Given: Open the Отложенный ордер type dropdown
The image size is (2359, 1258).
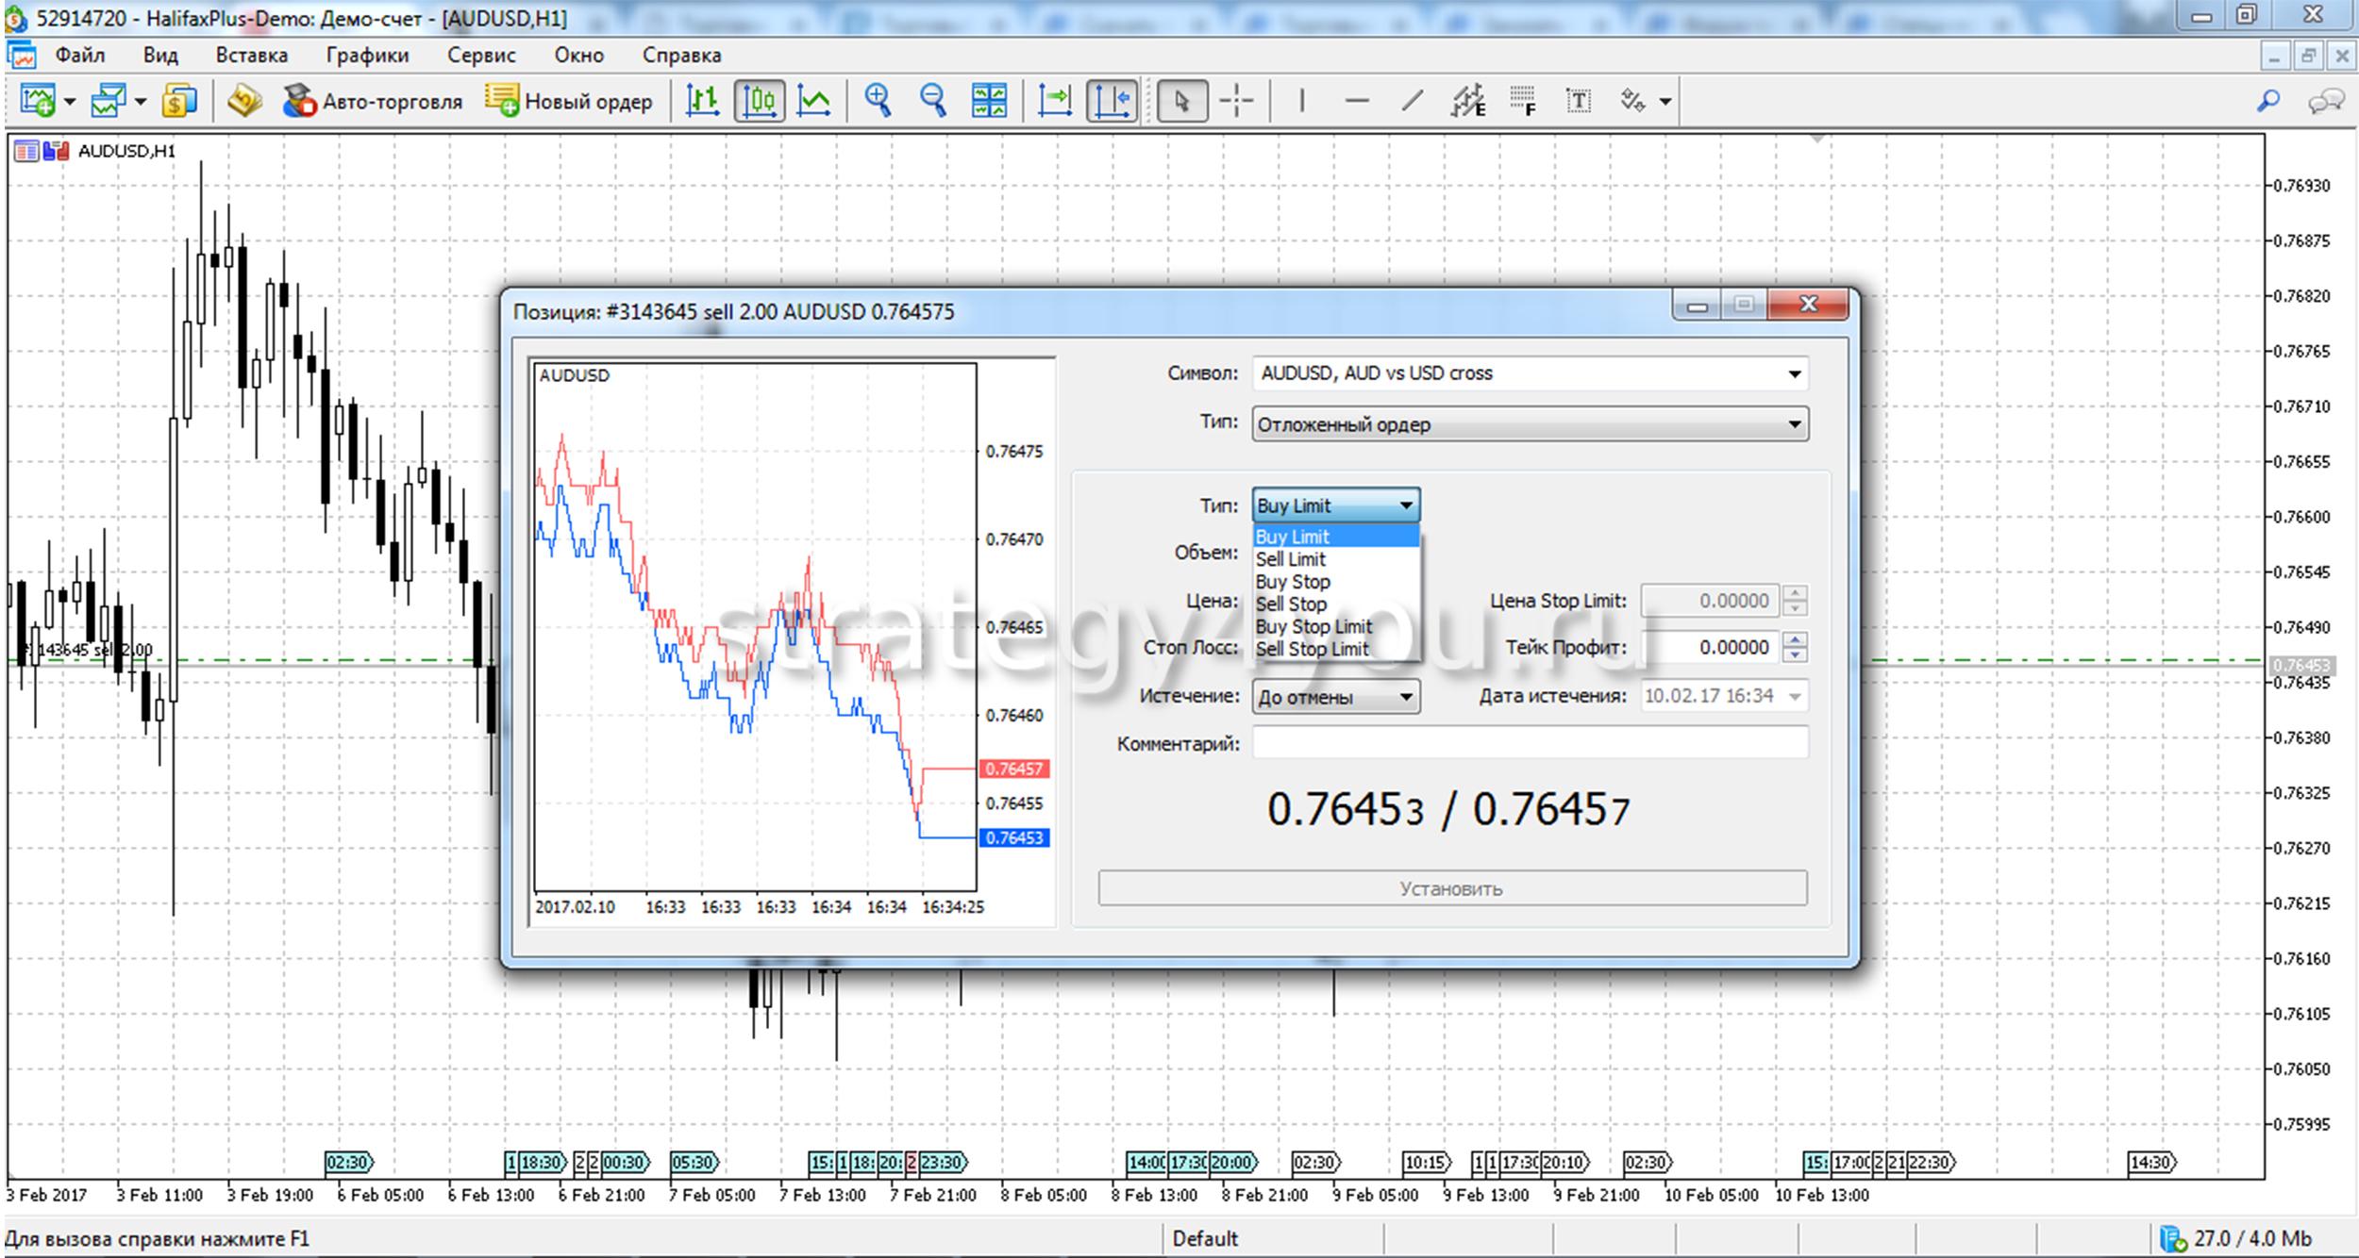Looking at the screenshot, I should tap(1794, 425).
